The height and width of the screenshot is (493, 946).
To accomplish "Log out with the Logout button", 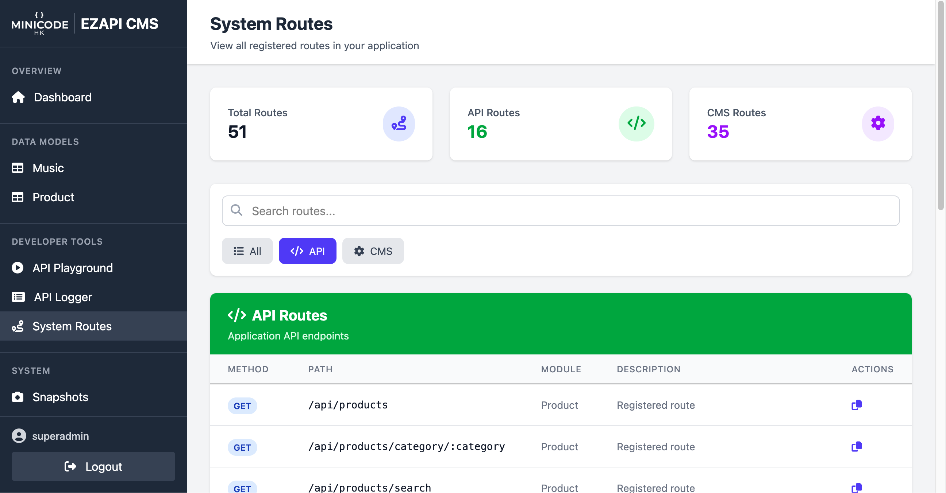I will [93, 466].
